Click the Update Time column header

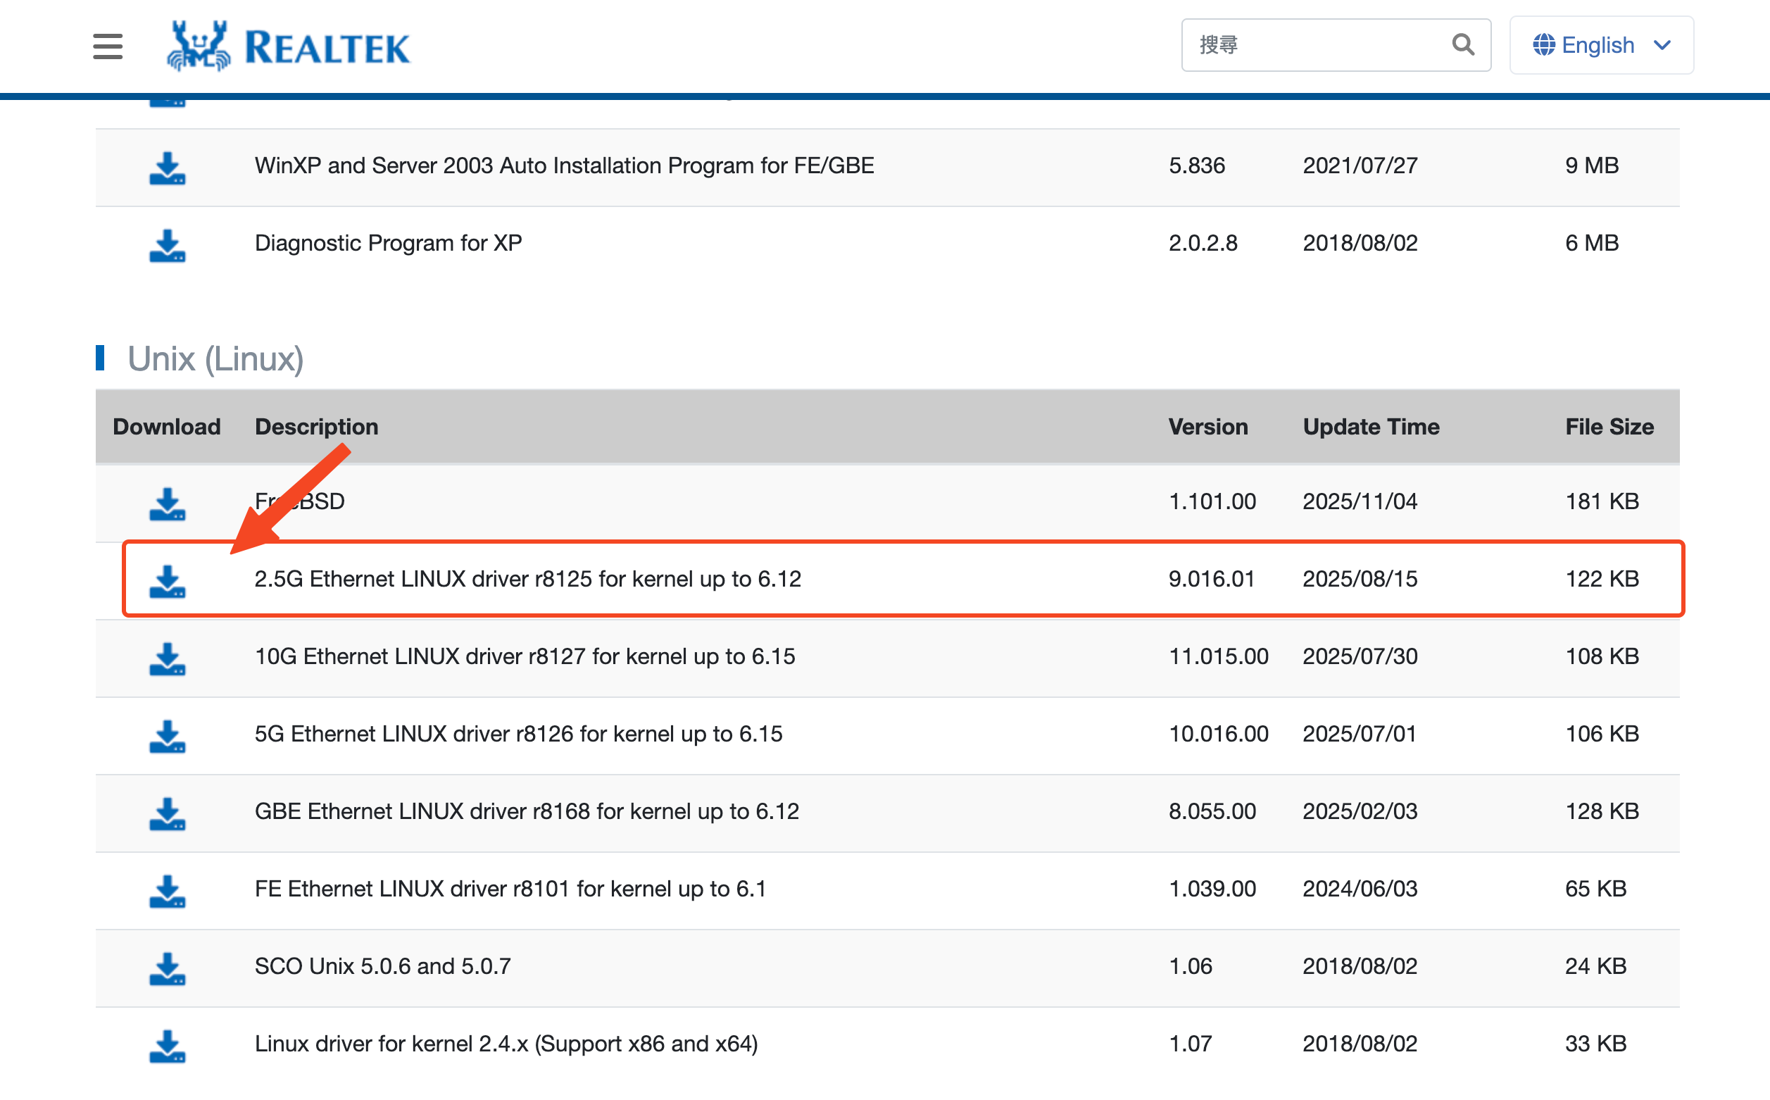click(1371, 426)
